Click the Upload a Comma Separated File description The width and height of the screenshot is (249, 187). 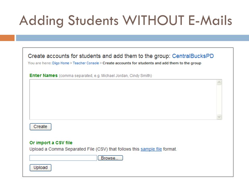pos(103,149)
